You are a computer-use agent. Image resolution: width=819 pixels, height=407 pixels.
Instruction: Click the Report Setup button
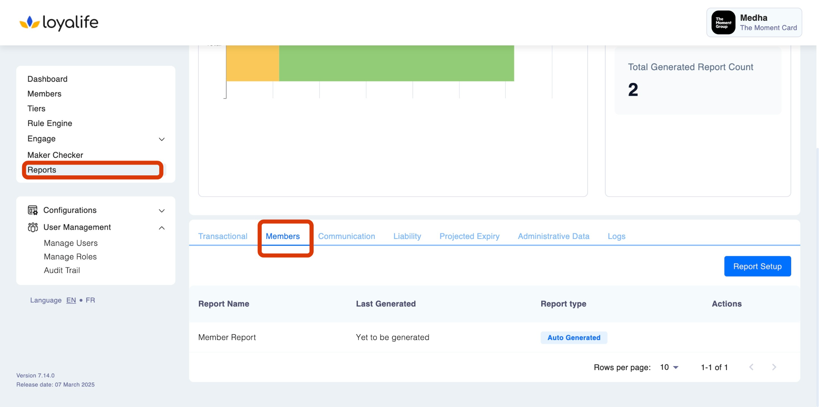tap(757, 266)
